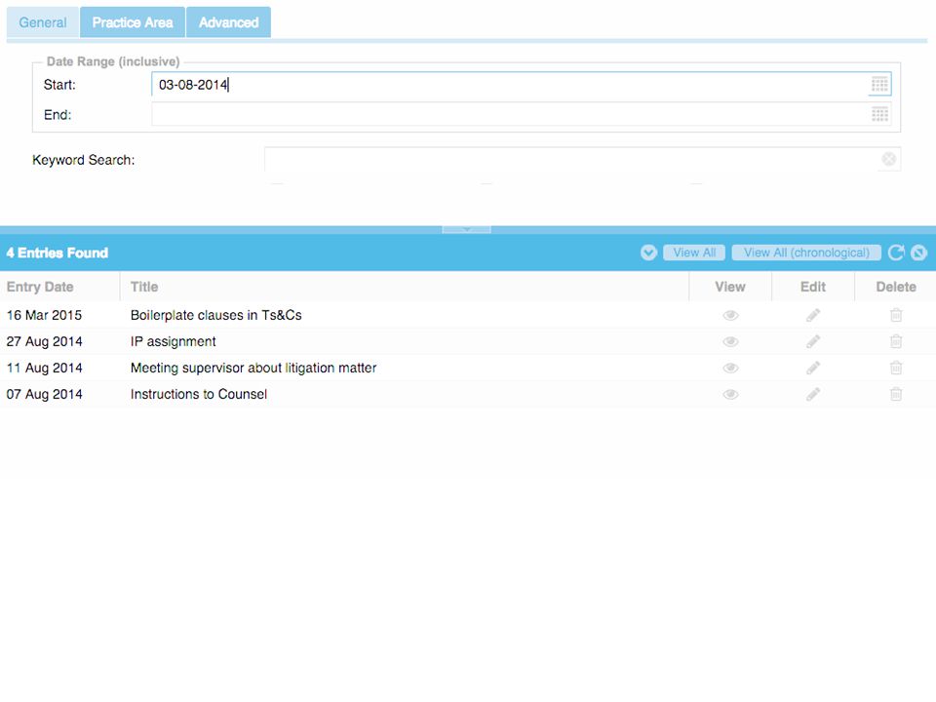Sort by Entry Date column header
936x702 pixels.
59,287
